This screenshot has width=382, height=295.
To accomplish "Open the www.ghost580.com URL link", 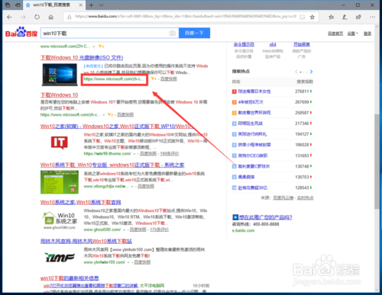I will click(x=102, y=229).
